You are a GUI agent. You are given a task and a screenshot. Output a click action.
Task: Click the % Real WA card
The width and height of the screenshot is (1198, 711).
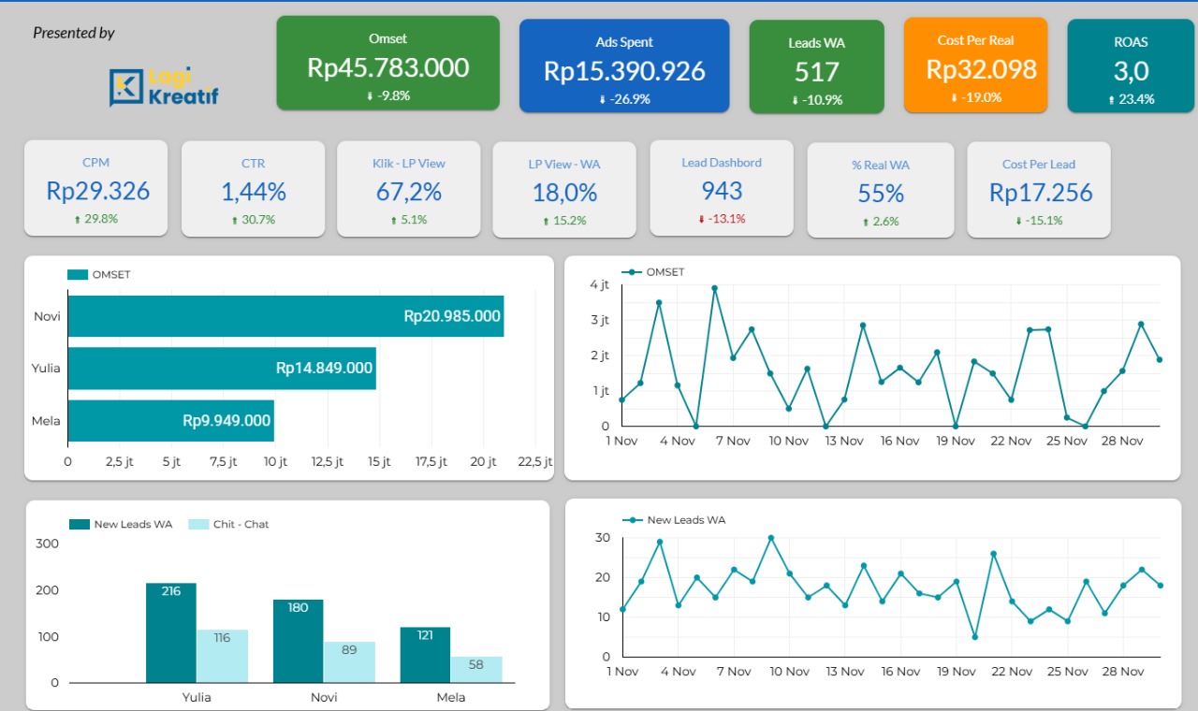pyautogui.click(x=881, y=189)
